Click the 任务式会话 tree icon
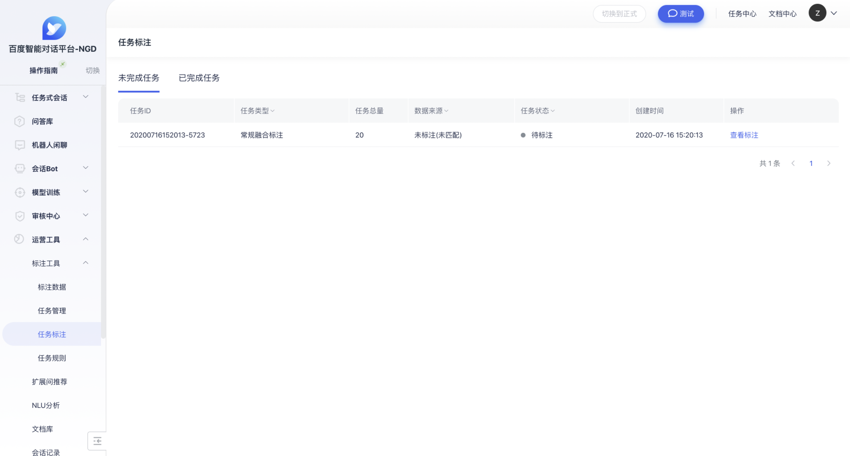Screen dimensions: 850x456 20,97
